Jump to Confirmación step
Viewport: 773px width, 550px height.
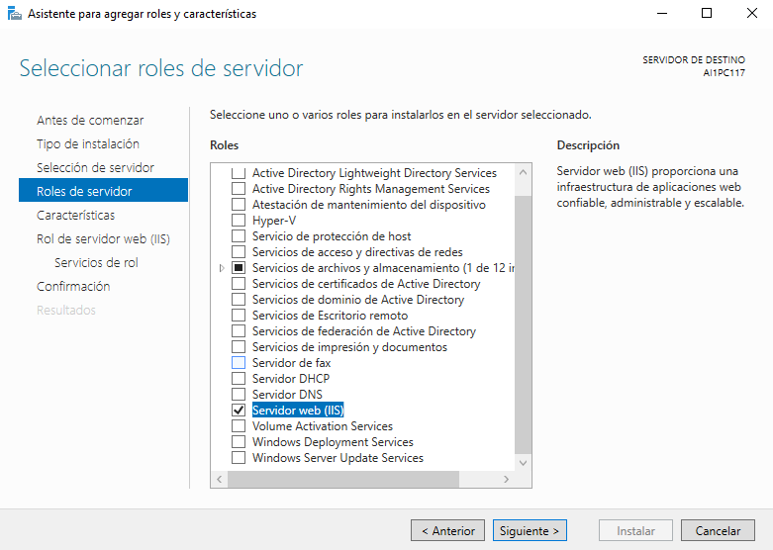(x=73, y=286)
